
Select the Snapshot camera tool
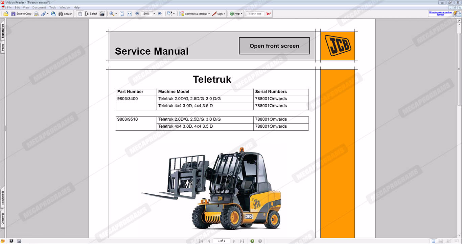click(x=102, y=14)
